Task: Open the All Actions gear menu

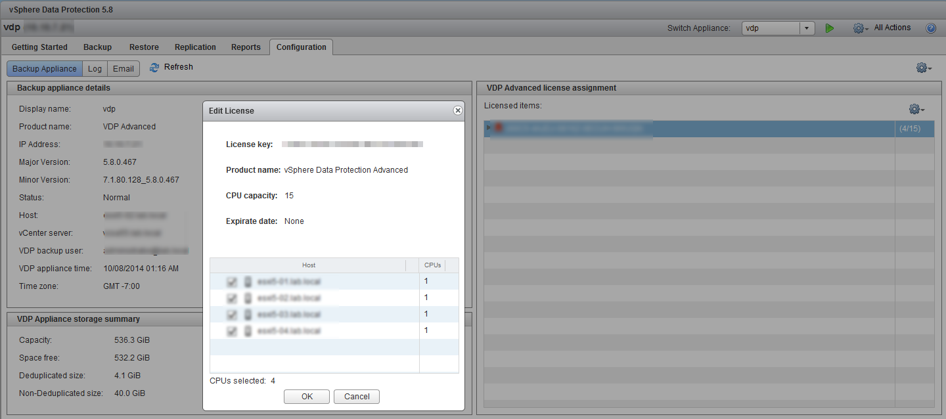Action: [861, 28]
